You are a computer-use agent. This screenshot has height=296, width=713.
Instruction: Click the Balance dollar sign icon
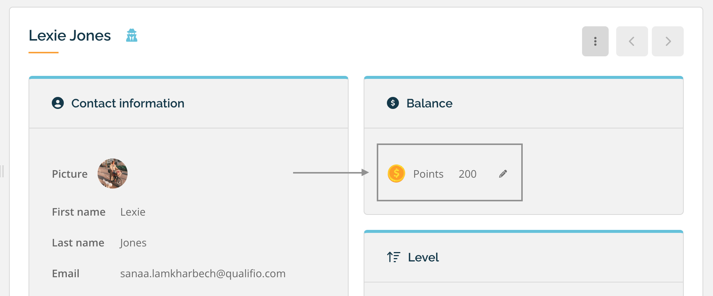393,103
